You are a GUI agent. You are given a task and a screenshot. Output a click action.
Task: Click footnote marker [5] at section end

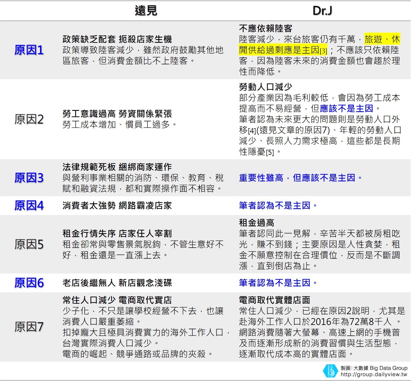point(270,152)
